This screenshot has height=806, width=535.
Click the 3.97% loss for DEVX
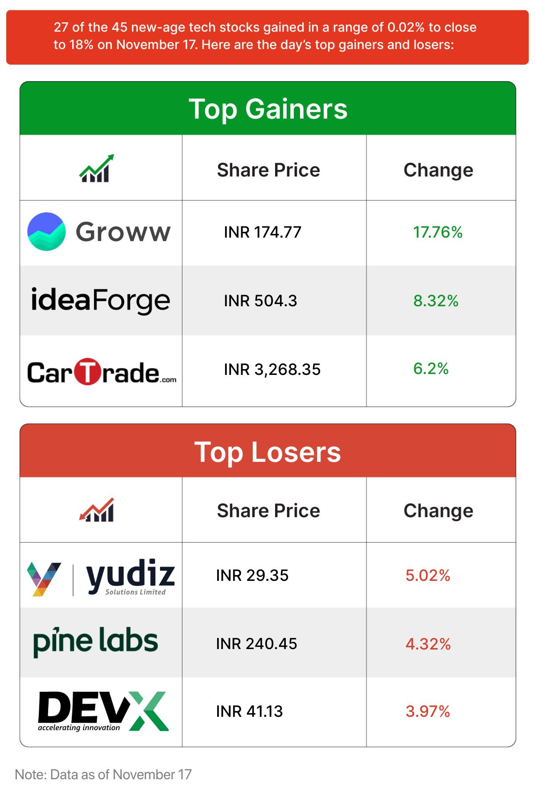click(428, 711)
